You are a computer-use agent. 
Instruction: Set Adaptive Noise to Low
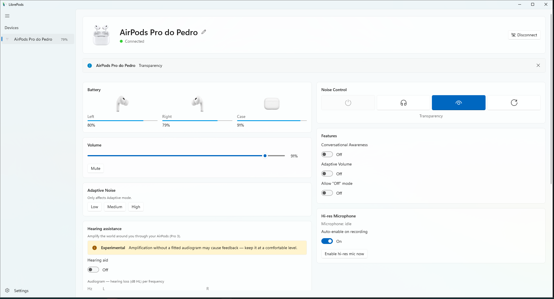[94, 207]
